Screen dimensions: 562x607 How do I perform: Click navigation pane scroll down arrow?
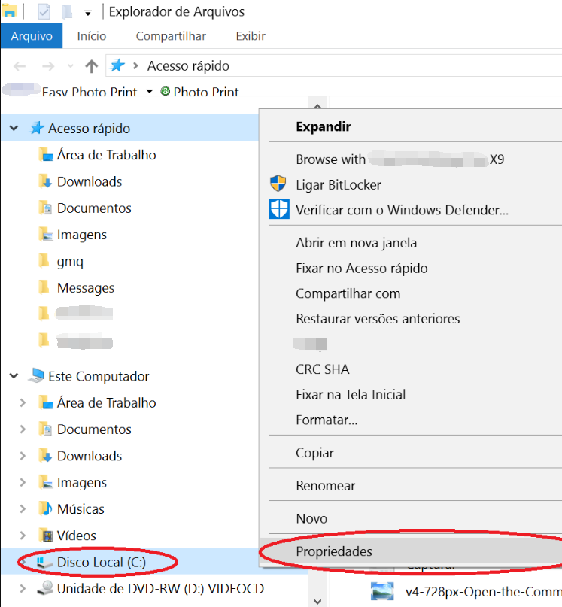317,601
